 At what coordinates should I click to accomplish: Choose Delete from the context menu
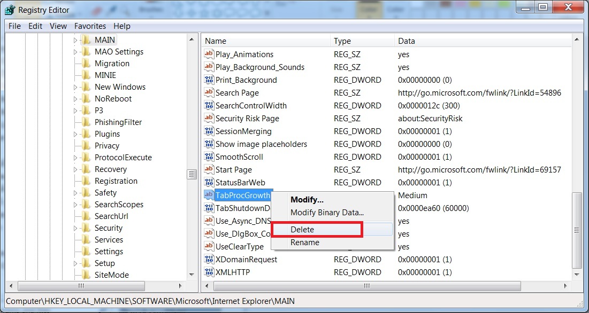(302, 230)
